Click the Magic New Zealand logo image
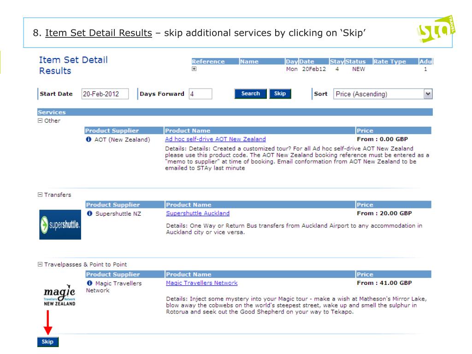Viewport: 472px width, 354px height. 59,295
